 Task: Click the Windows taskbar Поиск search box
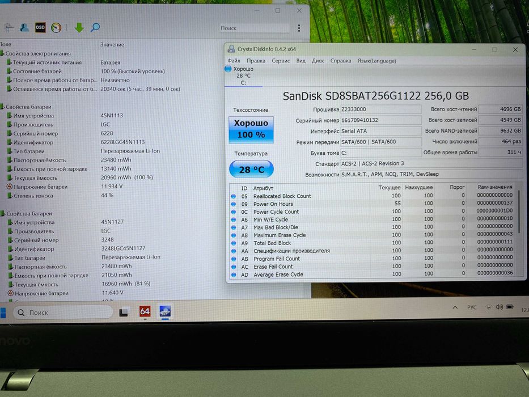coord(63,312)
